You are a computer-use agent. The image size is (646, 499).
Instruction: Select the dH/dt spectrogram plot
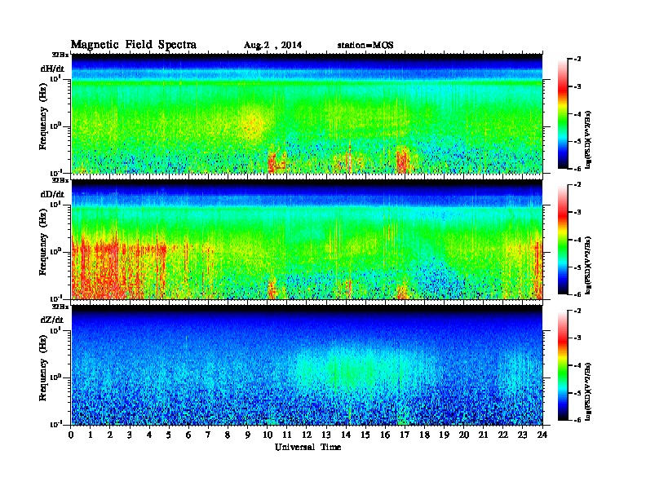(x=308, y=113)
